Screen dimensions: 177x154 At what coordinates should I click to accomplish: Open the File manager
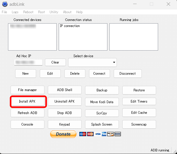pos(27,90)
